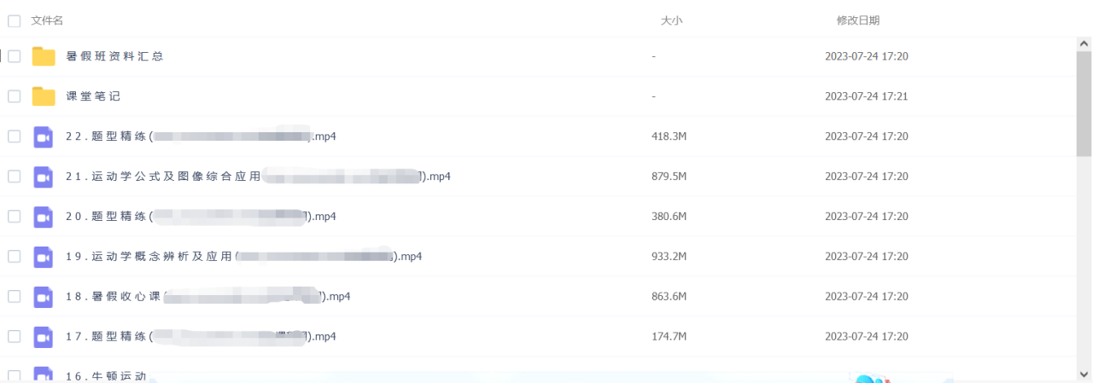Sort list by 修改日期 column header
The height and width of the screenshot is (383, 1093).
click(x=857, y=20)
